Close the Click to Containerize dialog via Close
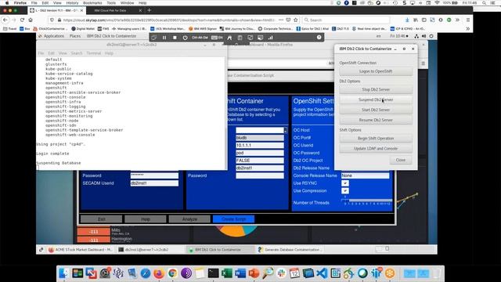Image resolution: width=501 pixels, height=282 pixels. point(401,160)
